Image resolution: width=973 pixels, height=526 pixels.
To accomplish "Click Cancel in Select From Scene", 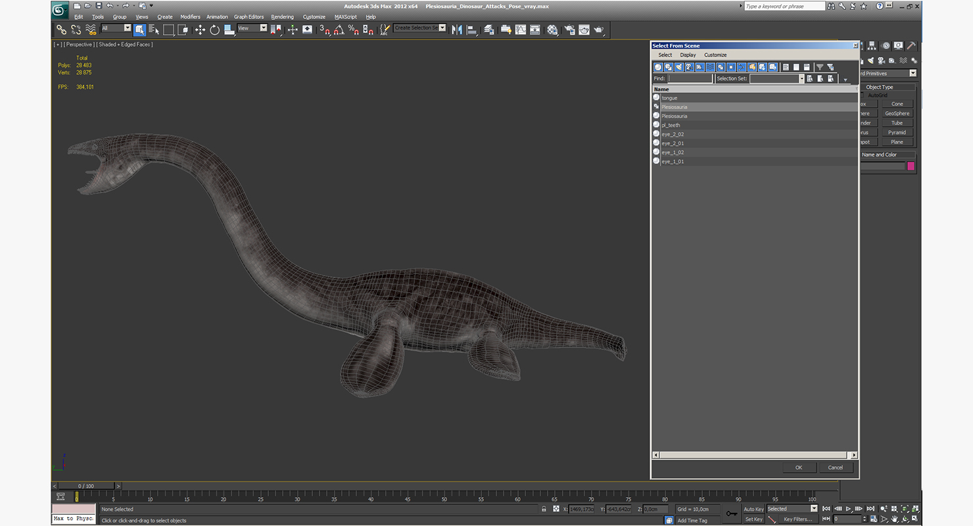I will click(x=836, y=467).
